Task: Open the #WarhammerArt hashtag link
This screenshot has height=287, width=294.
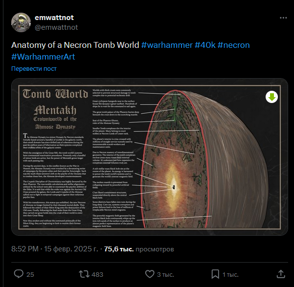Action: pos(43,57)
